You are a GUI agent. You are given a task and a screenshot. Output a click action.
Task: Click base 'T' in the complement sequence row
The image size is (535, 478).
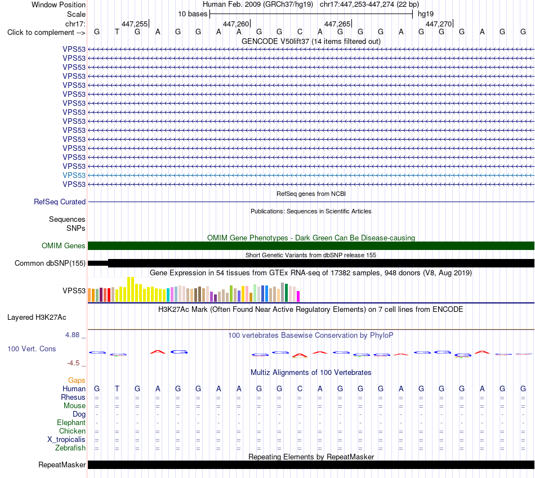(117, 32)
